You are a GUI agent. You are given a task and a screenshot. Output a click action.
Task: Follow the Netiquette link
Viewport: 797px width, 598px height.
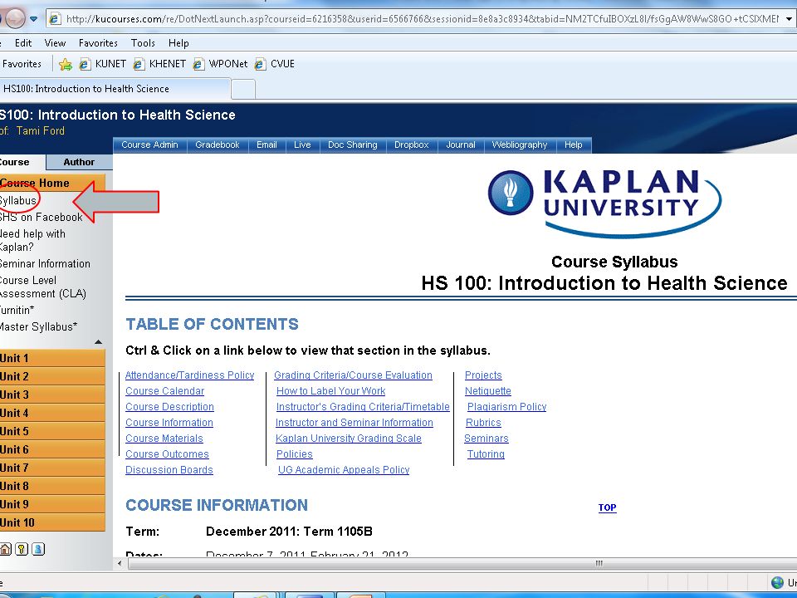(488, 391)
